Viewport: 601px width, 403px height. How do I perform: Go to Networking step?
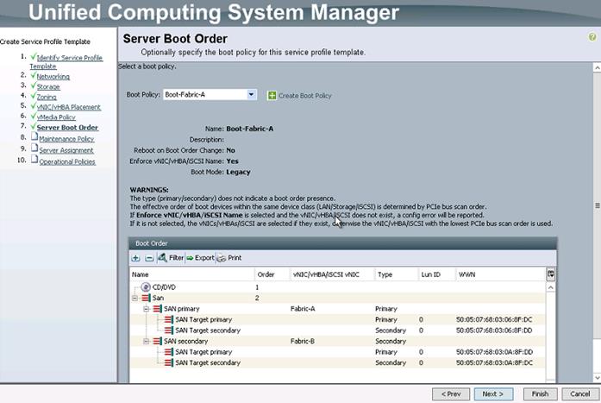[x=53, y=76]
